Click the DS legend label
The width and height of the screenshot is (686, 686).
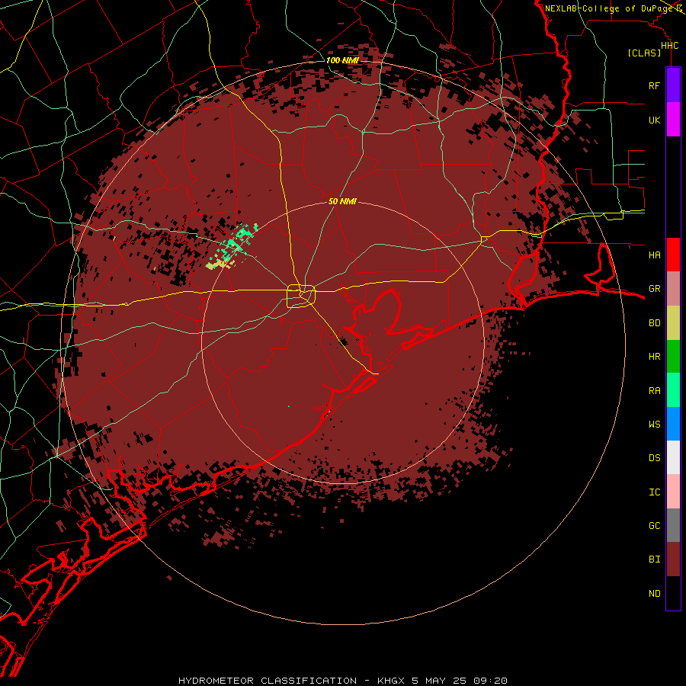(655, 458)
